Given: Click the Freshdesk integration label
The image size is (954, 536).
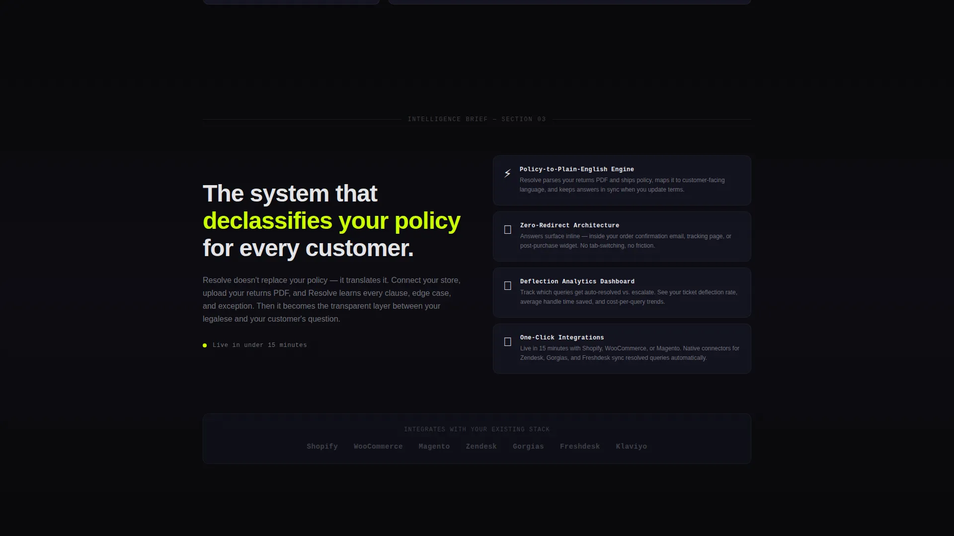Looking at the screenshot, I should tap(580, 447).
